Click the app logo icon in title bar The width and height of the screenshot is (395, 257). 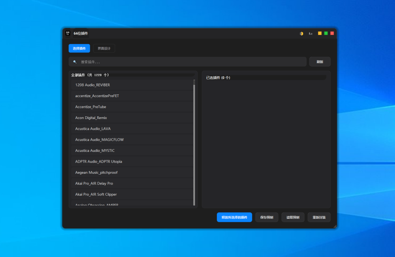click(68, 33)
